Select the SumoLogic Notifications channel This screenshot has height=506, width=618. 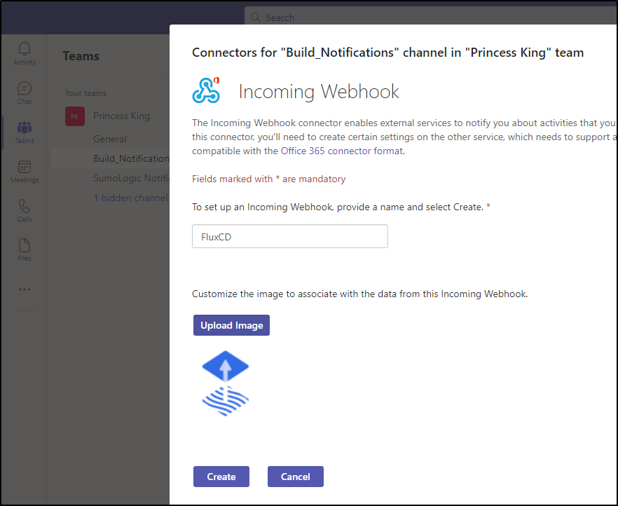click(x=131, y=178)
